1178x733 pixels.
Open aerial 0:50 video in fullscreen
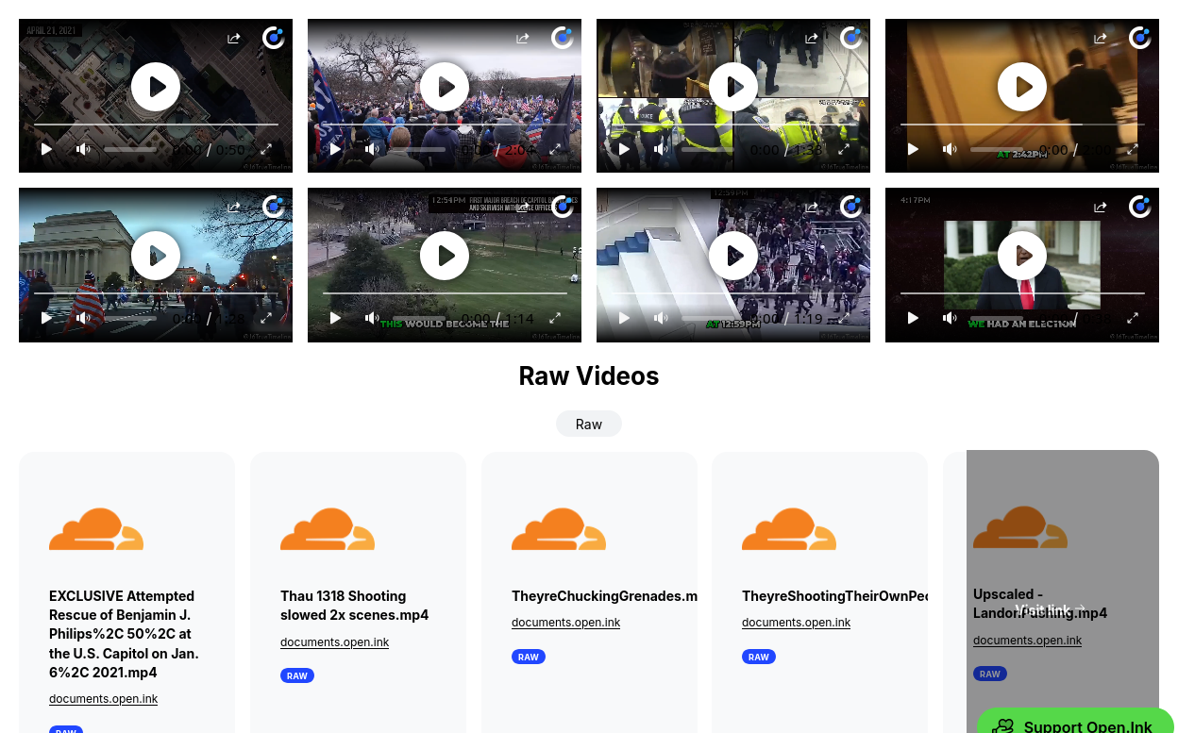click(266, 149)
